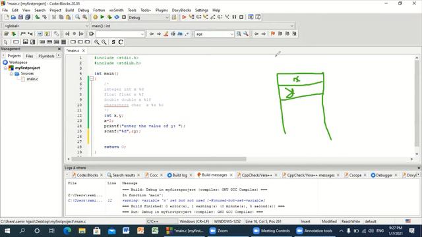The image size is (422, 237).
Task: Select main.c in project tree
Action: point(32,79)
